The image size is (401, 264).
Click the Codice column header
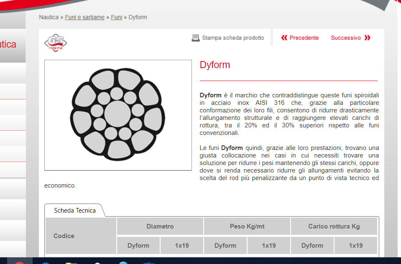[81, 236]
